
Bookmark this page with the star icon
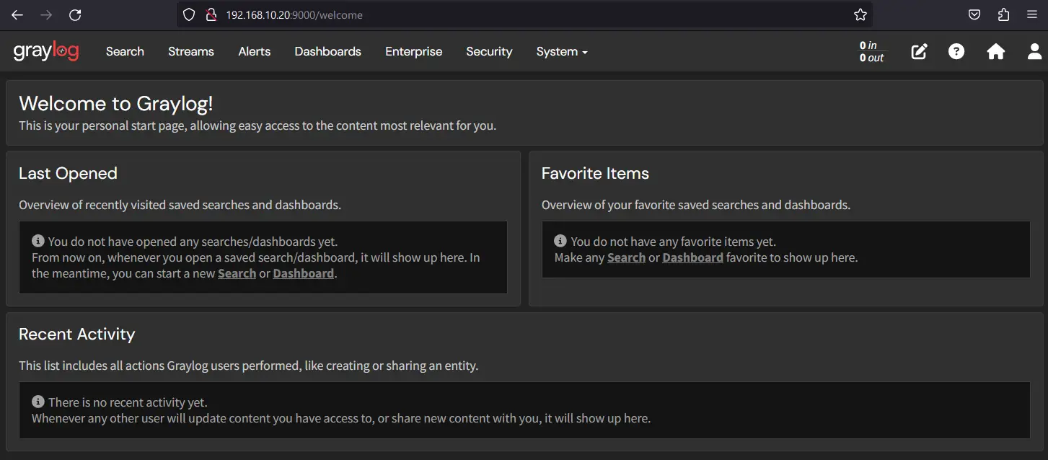(860, 14)
